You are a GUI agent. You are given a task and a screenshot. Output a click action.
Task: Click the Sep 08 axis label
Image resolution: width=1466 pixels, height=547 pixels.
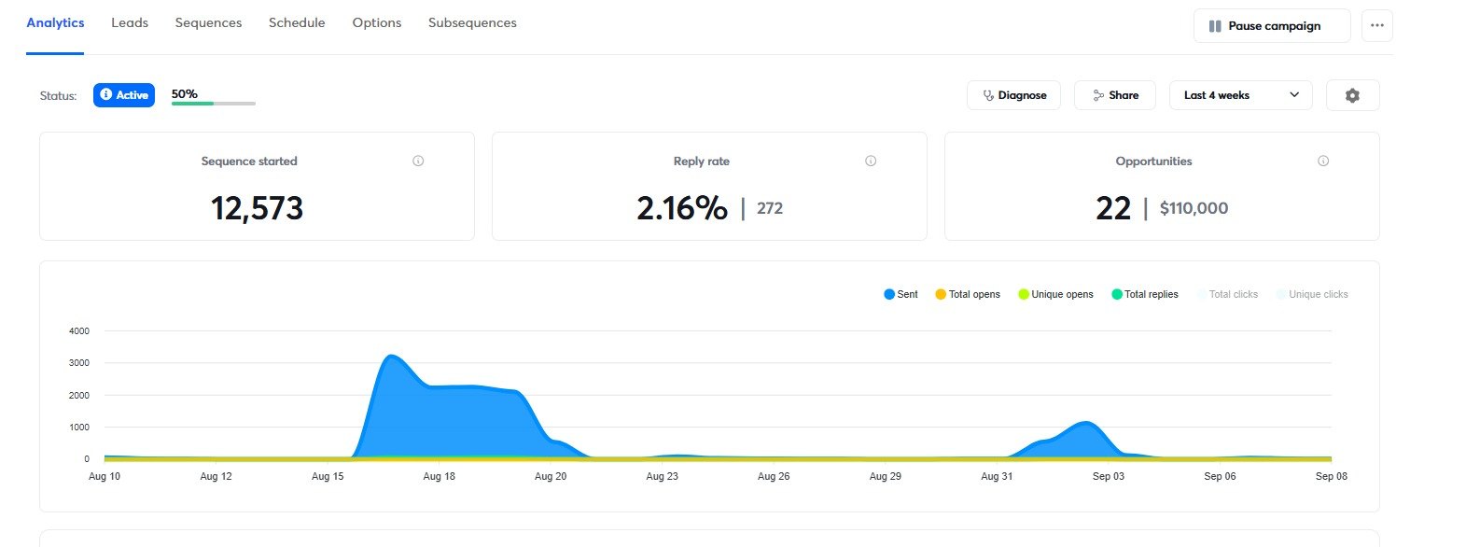click(x=1332, y=476)
